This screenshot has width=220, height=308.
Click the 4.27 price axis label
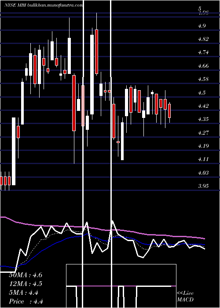click(x=203, y=132)
